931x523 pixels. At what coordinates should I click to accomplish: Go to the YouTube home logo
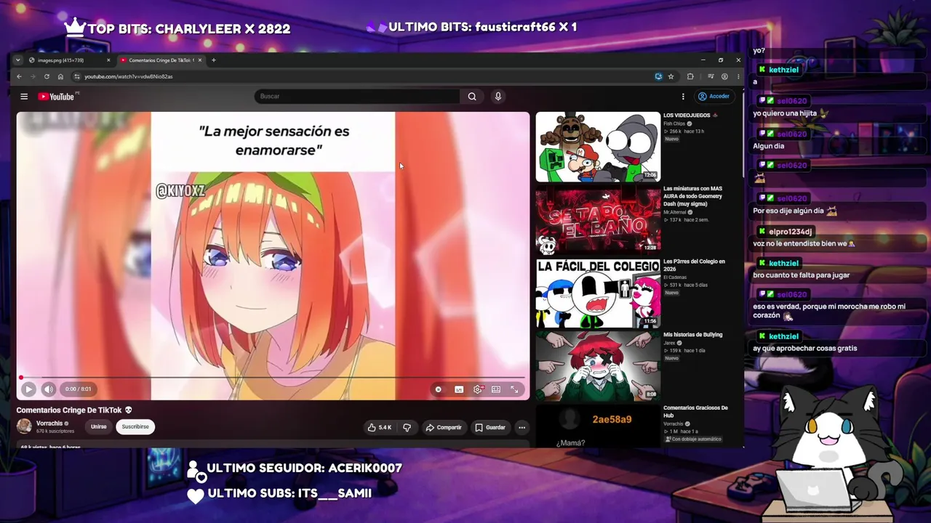[x=57, y=97]
